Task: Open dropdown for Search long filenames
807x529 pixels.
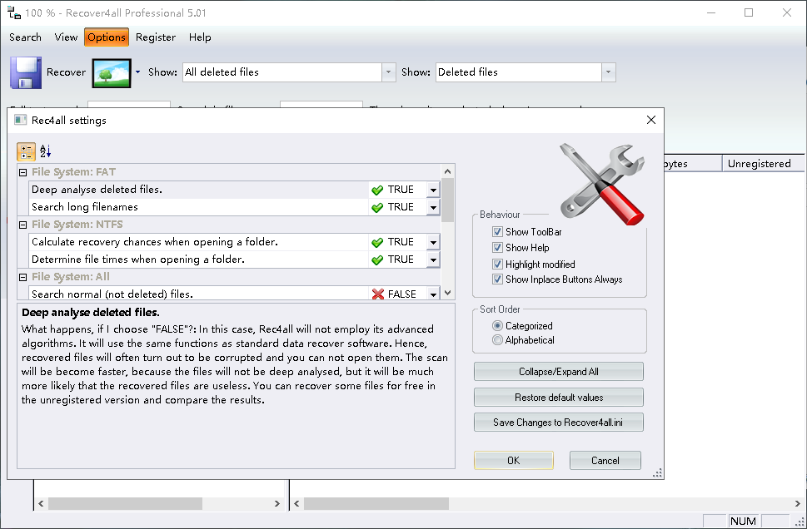Action: click(433, 207)
